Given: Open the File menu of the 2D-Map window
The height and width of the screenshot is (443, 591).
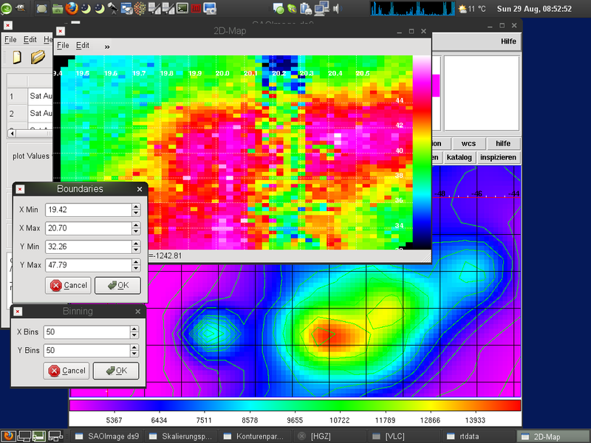Looking at the screenshot, I should [x=64, y=45].
